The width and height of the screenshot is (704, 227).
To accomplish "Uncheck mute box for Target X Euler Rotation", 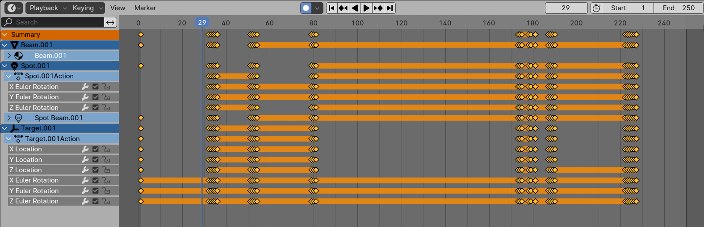I will coord(96,180).
